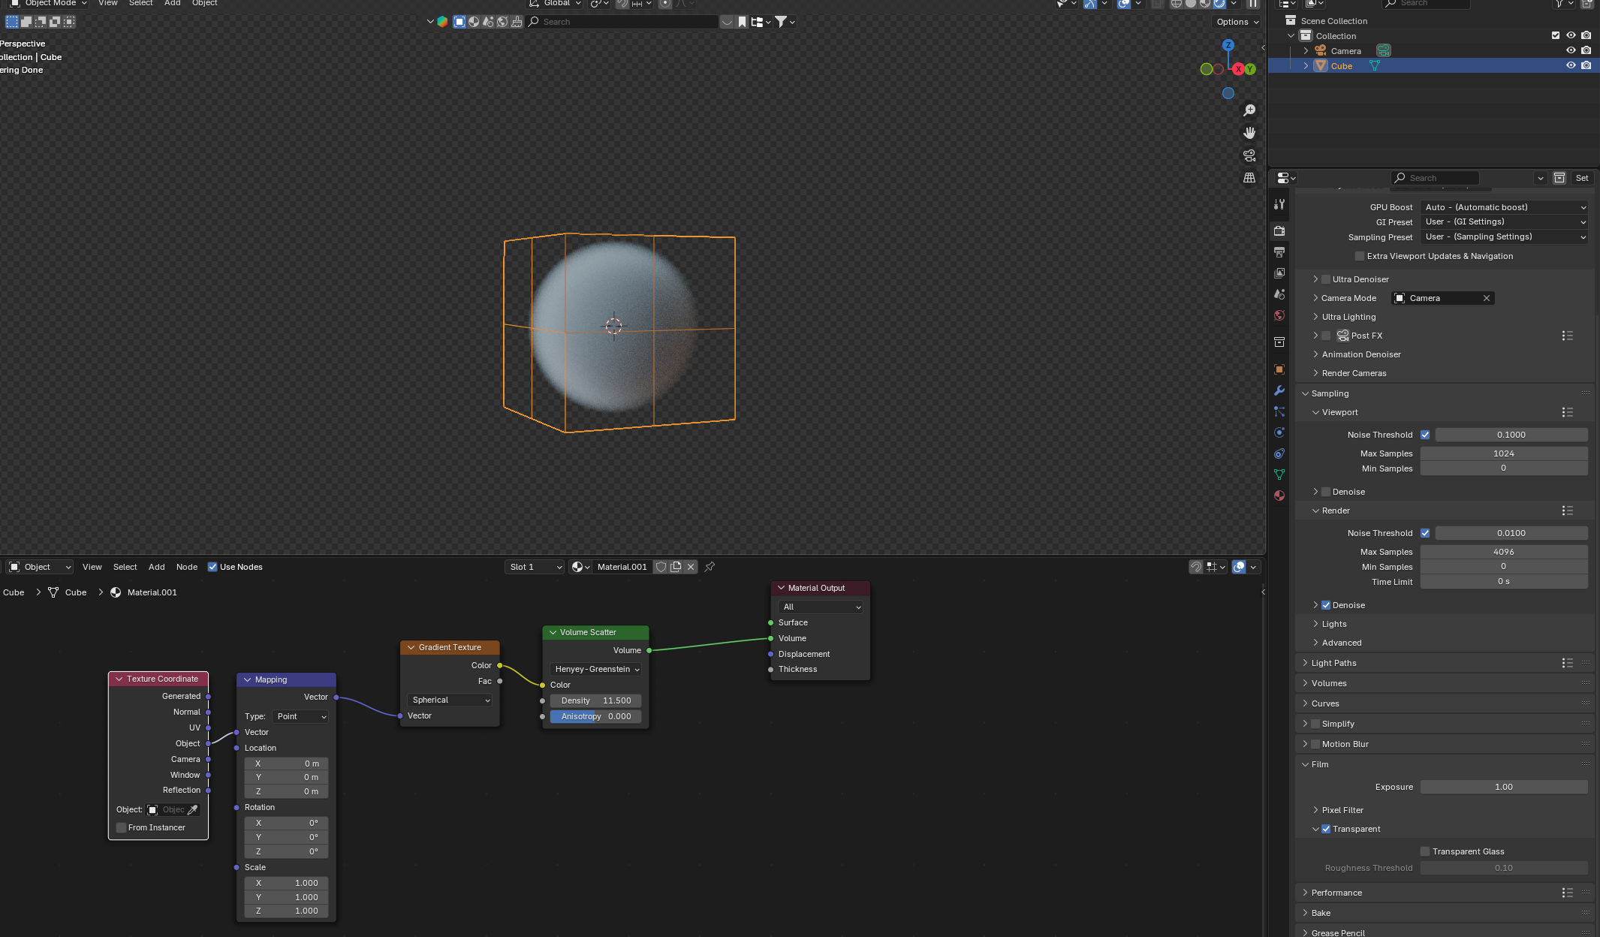This screenshot has width=1600, height=937.
Task: Uncheck the Film Transparent checkbox
Action: click(x=1326, y=829)
